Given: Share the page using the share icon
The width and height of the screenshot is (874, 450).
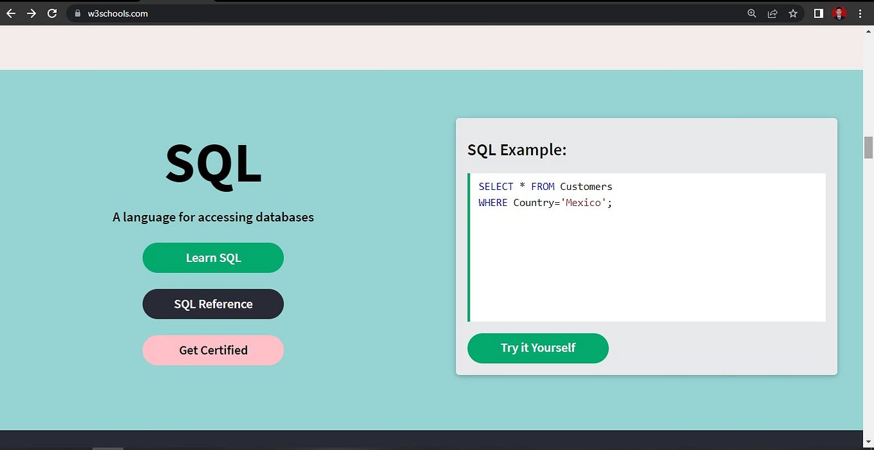Looking at the screenshot, I should (772, 13).
